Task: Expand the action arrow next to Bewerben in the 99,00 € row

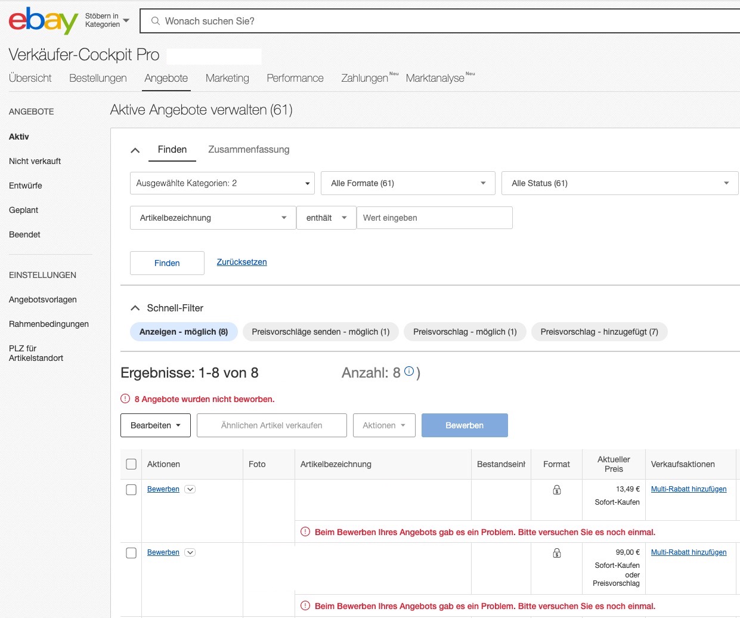Action: click(190, 552)
